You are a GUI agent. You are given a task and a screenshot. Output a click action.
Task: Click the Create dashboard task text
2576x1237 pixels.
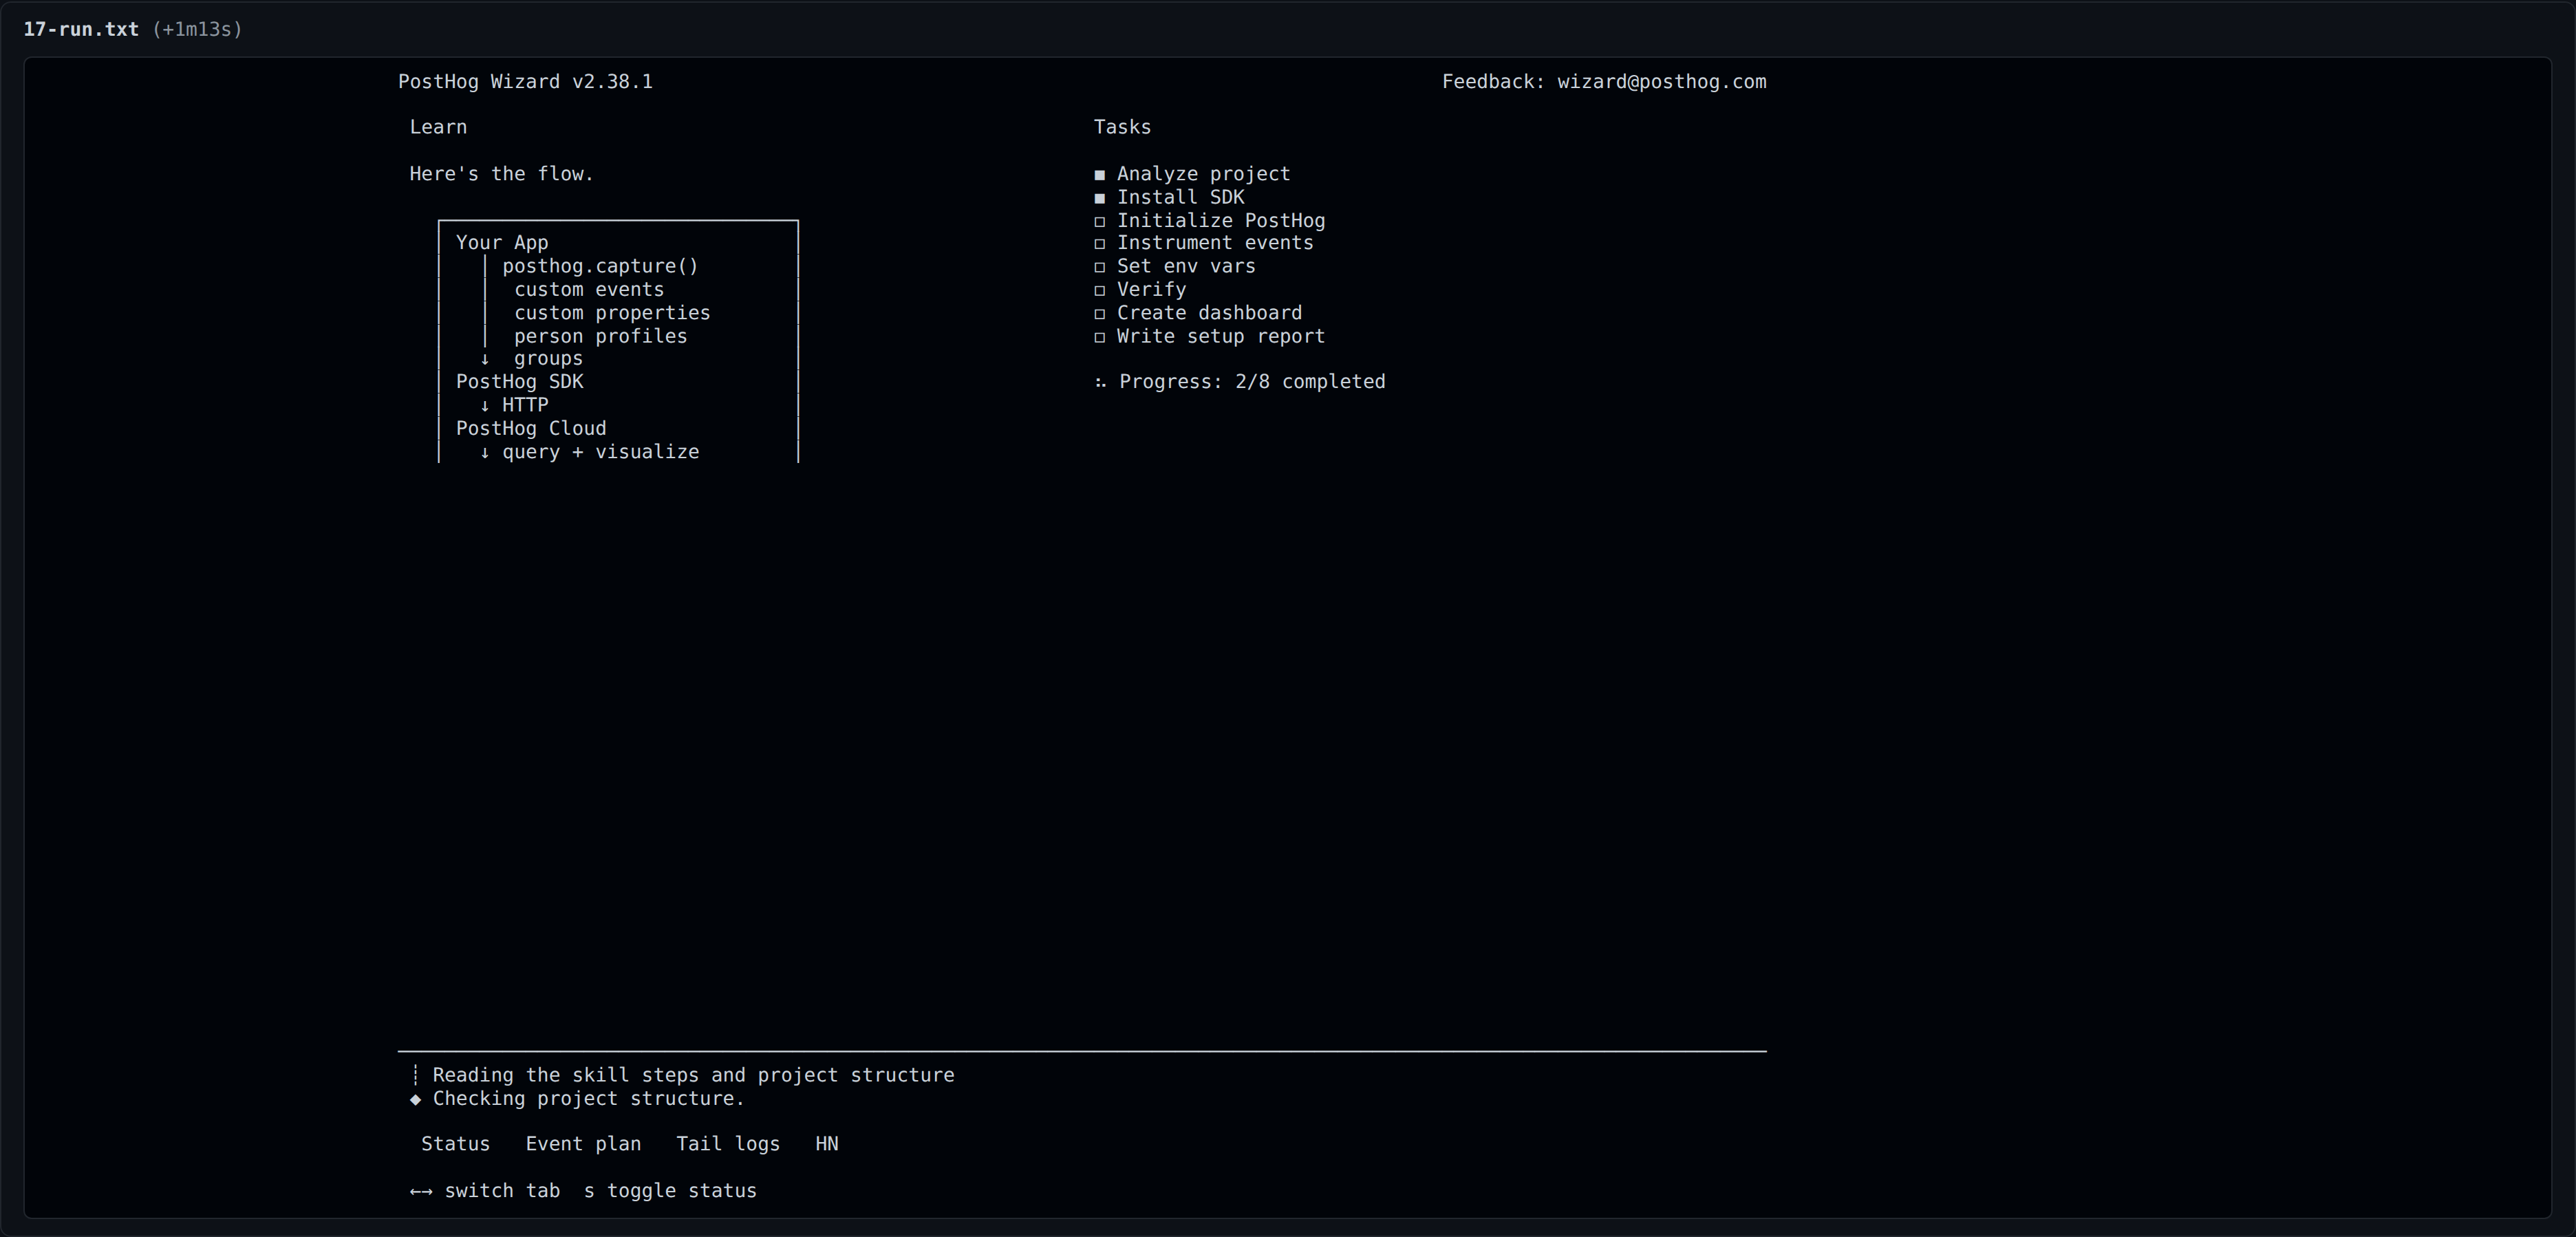click(1209, 313)
